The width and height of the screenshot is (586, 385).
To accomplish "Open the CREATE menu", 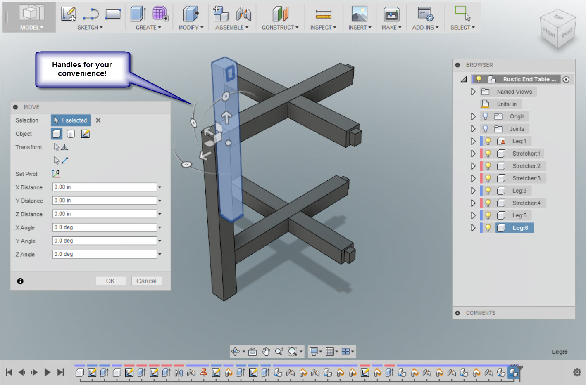I will pyautogui.click(x=148, y=27).
